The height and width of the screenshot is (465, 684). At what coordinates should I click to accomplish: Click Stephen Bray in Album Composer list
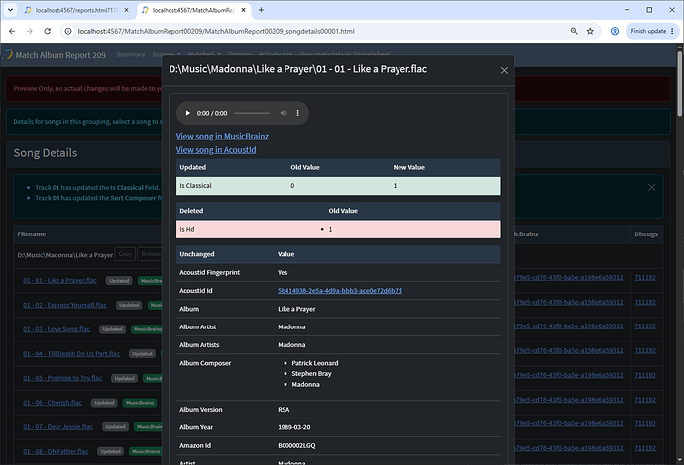pyautogui.click(x=311, y=374)
